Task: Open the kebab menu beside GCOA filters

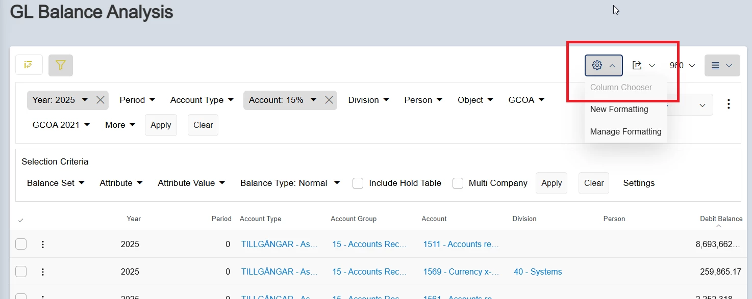Action: tap(729, 104)
